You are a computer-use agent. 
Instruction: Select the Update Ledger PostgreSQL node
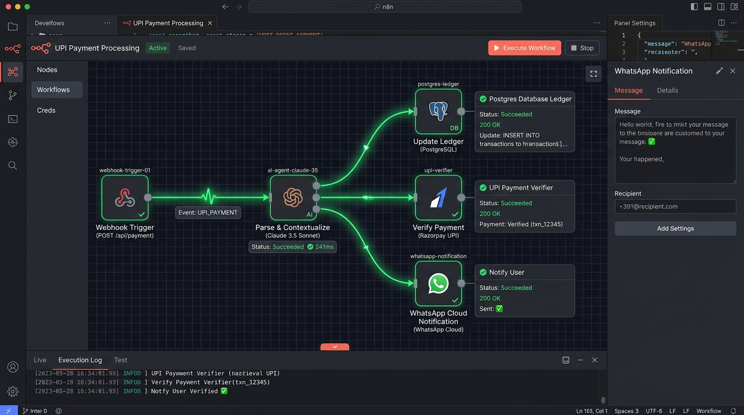pyautogui.click(x=439, y=111)
